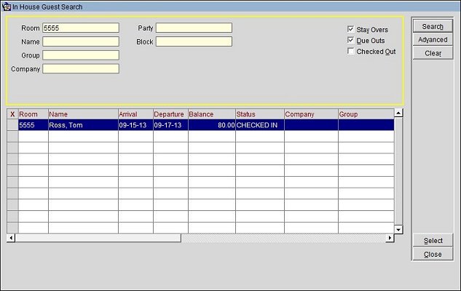Click the horizontal scrollbar left arrow
Viewport: 461px width, 291px height.
pos(11,238)
